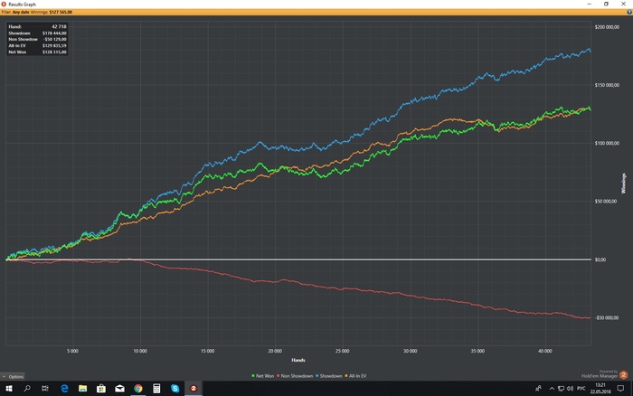Click the '20 000' hands axis label
Image resolution: width=633 pixels, height=396 pixels.
(275, 351)
